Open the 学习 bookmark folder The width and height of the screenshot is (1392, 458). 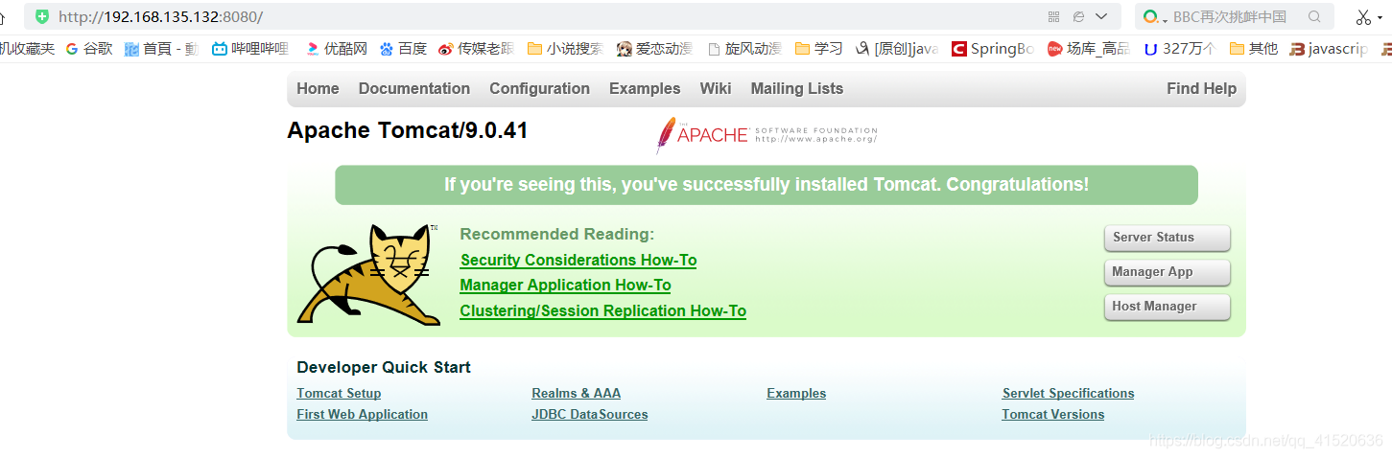click(818, 48)
